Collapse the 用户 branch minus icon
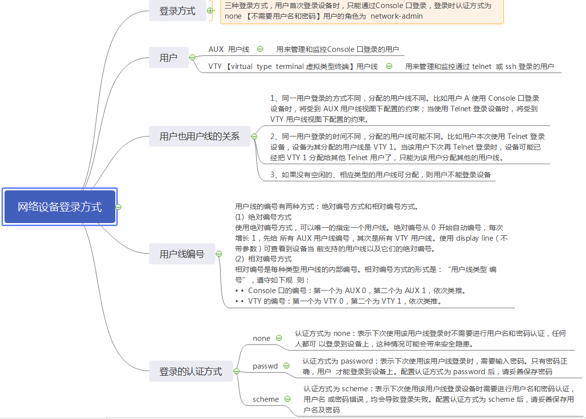Screen dimensions: 586x419 click(x=192, y=58)
